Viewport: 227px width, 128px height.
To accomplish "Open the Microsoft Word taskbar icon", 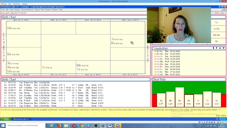I will [x=110, y=125].
